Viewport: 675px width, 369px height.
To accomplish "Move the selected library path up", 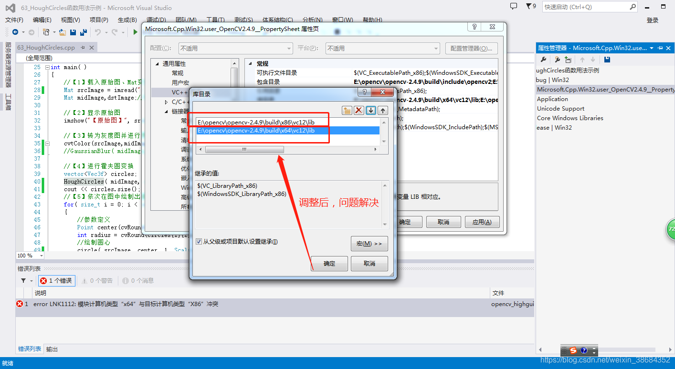I will pyautogui.click(x=383, y=111).
